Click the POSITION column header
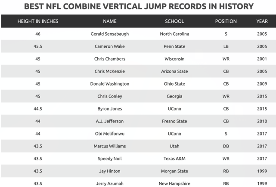This screenshot has height=187, width=276. tap(226, 21)
